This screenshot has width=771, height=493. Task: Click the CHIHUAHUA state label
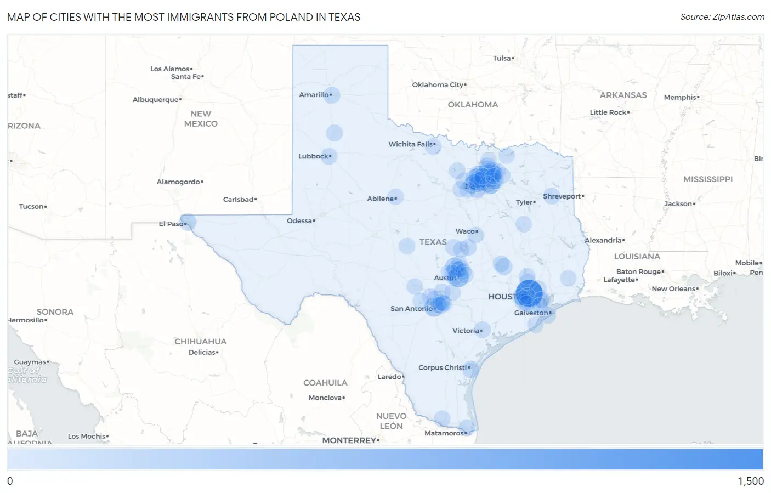coord(201,341)
